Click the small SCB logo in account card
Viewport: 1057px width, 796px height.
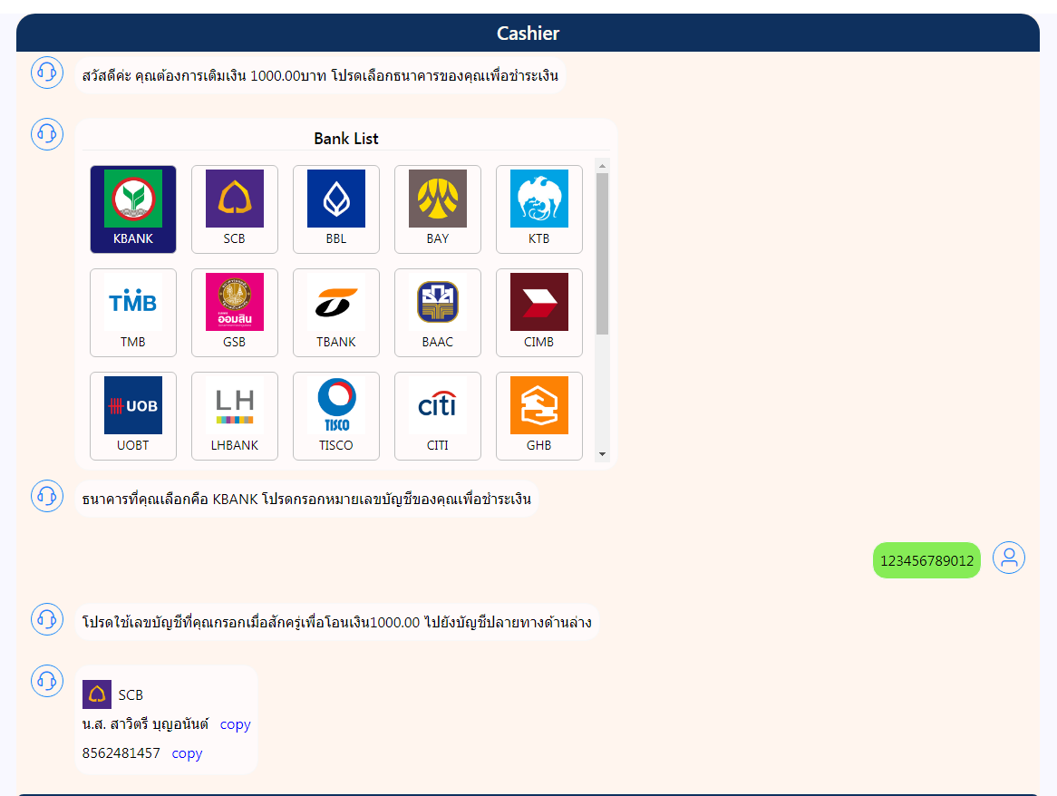tap(97, 694)
